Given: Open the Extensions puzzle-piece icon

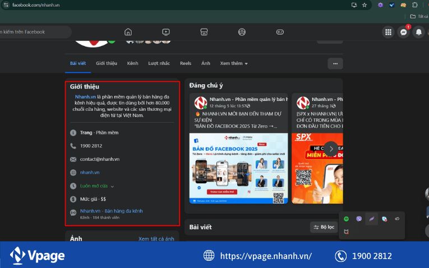Looking at the screenshot, I should [415, 5].
